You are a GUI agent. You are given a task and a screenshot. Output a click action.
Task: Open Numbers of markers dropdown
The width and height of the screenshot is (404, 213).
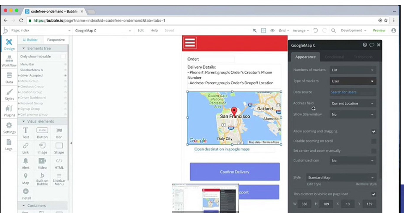click(x=353, y=70)
